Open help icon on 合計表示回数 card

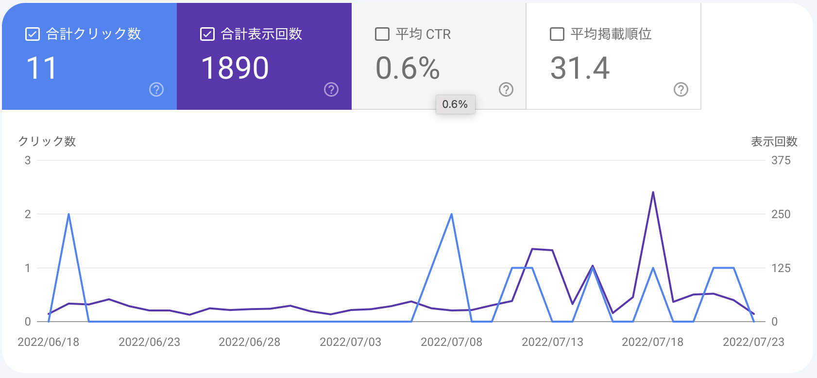click(331, 89)
